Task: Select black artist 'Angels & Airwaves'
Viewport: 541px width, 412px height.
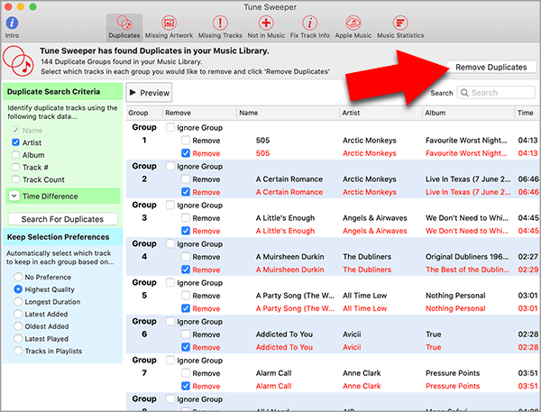Action: tap(375, 218)
